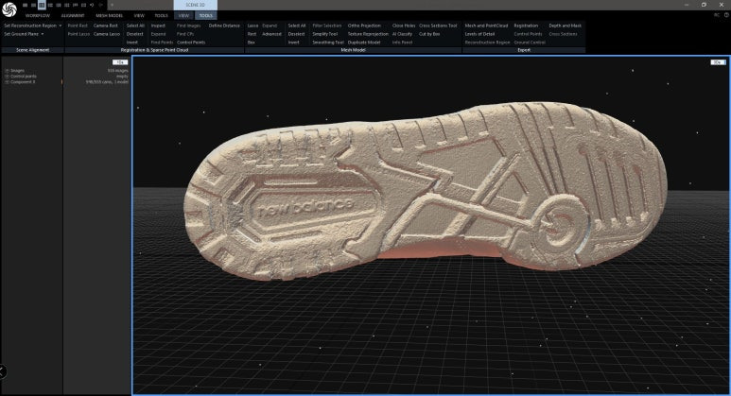Click Point Rect tool
Screen dimensions: 731x396
point(78,26)
